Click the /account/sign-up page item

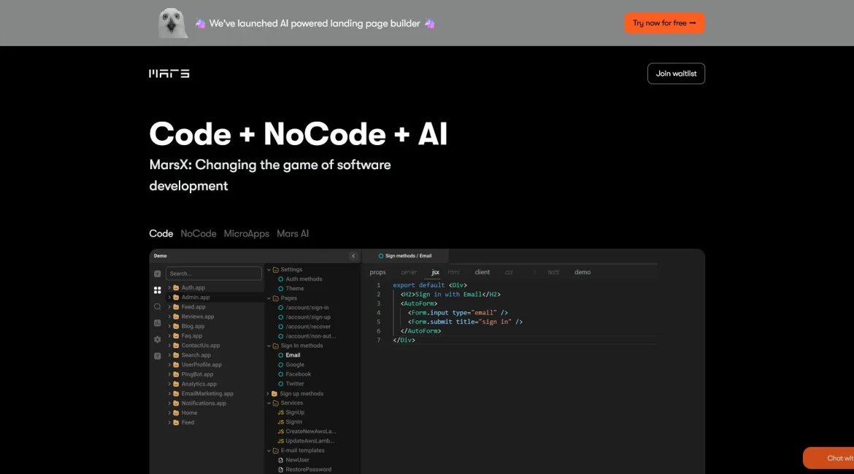[x=304, y=316]
